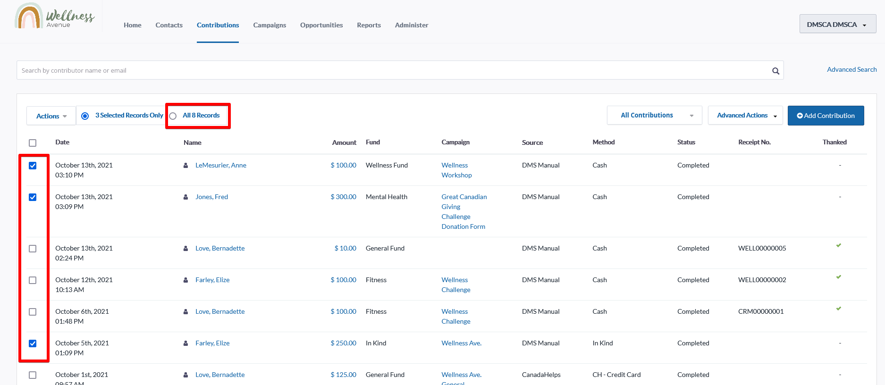Open the $ 10.00 General Fund amount link
The height and width of the screenshot is (385, 885).
point(346,248)
